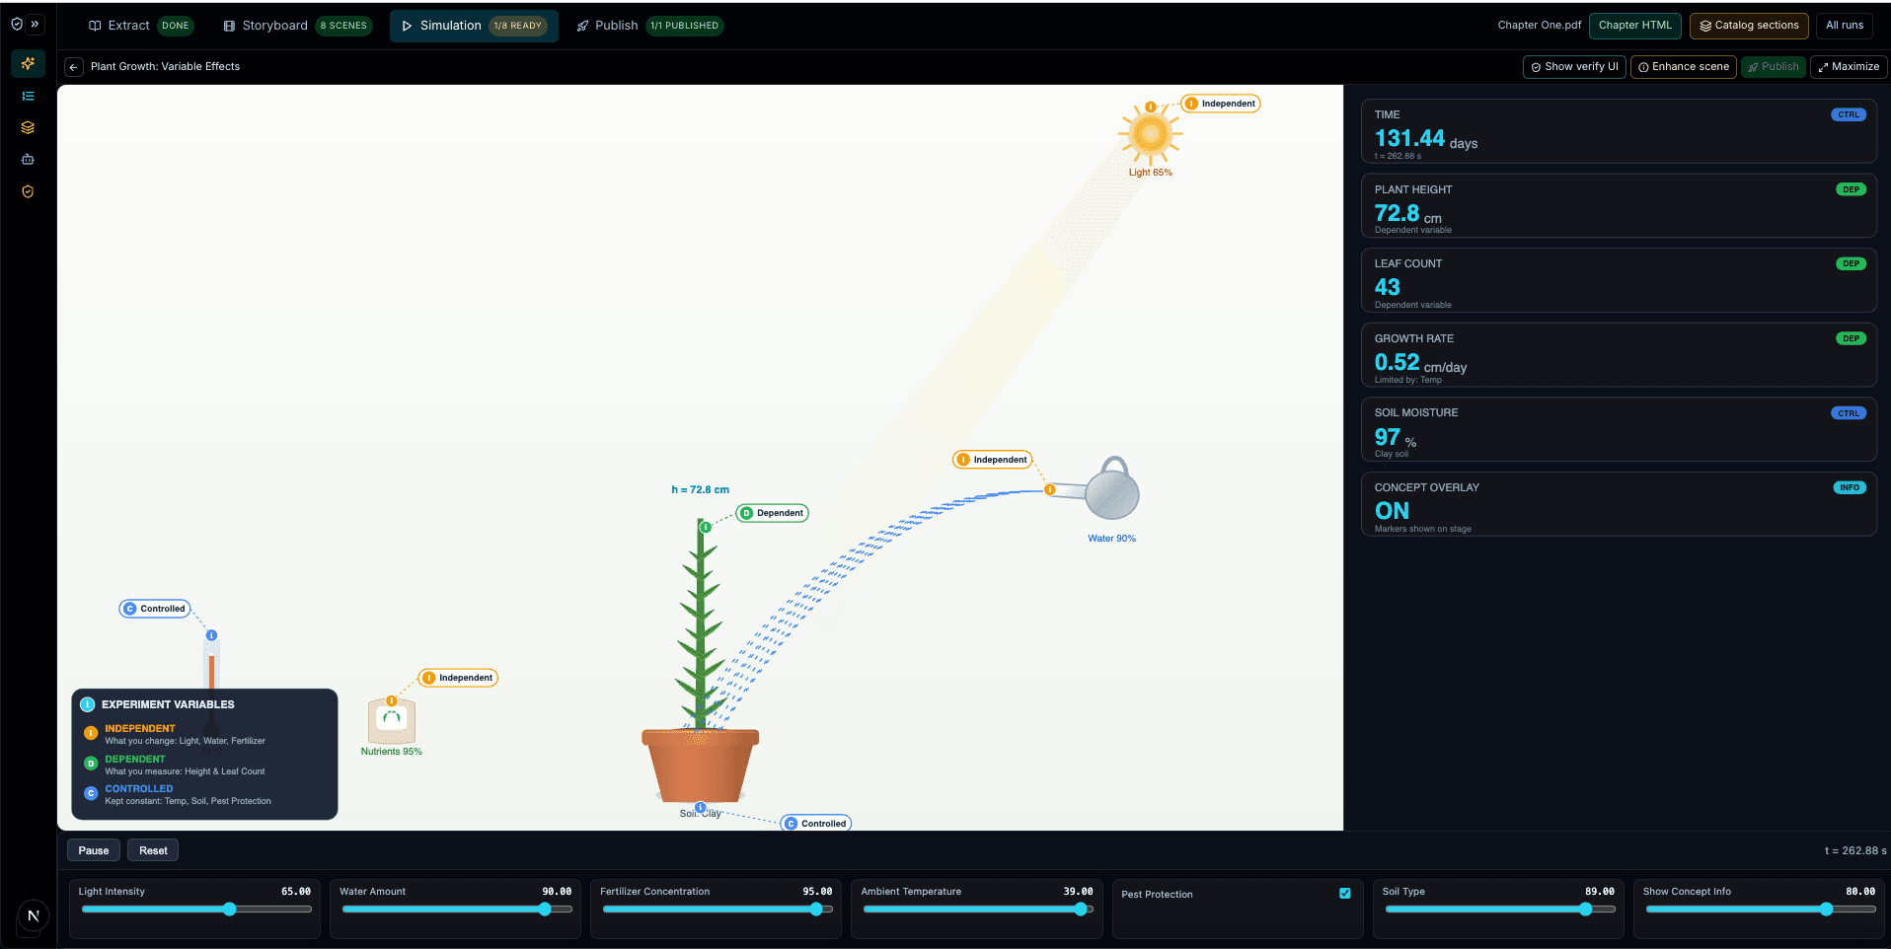Click the Concept Overlay ON card
This screenshot has width=1891, height=949.
pyautogui.click(x=1619, y=504)
